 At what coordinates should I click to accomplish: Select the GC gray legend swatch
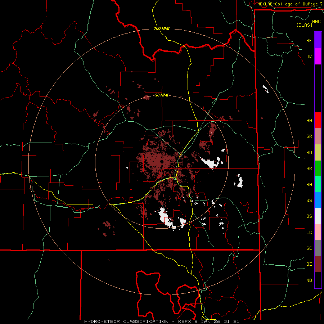point(318,248)
